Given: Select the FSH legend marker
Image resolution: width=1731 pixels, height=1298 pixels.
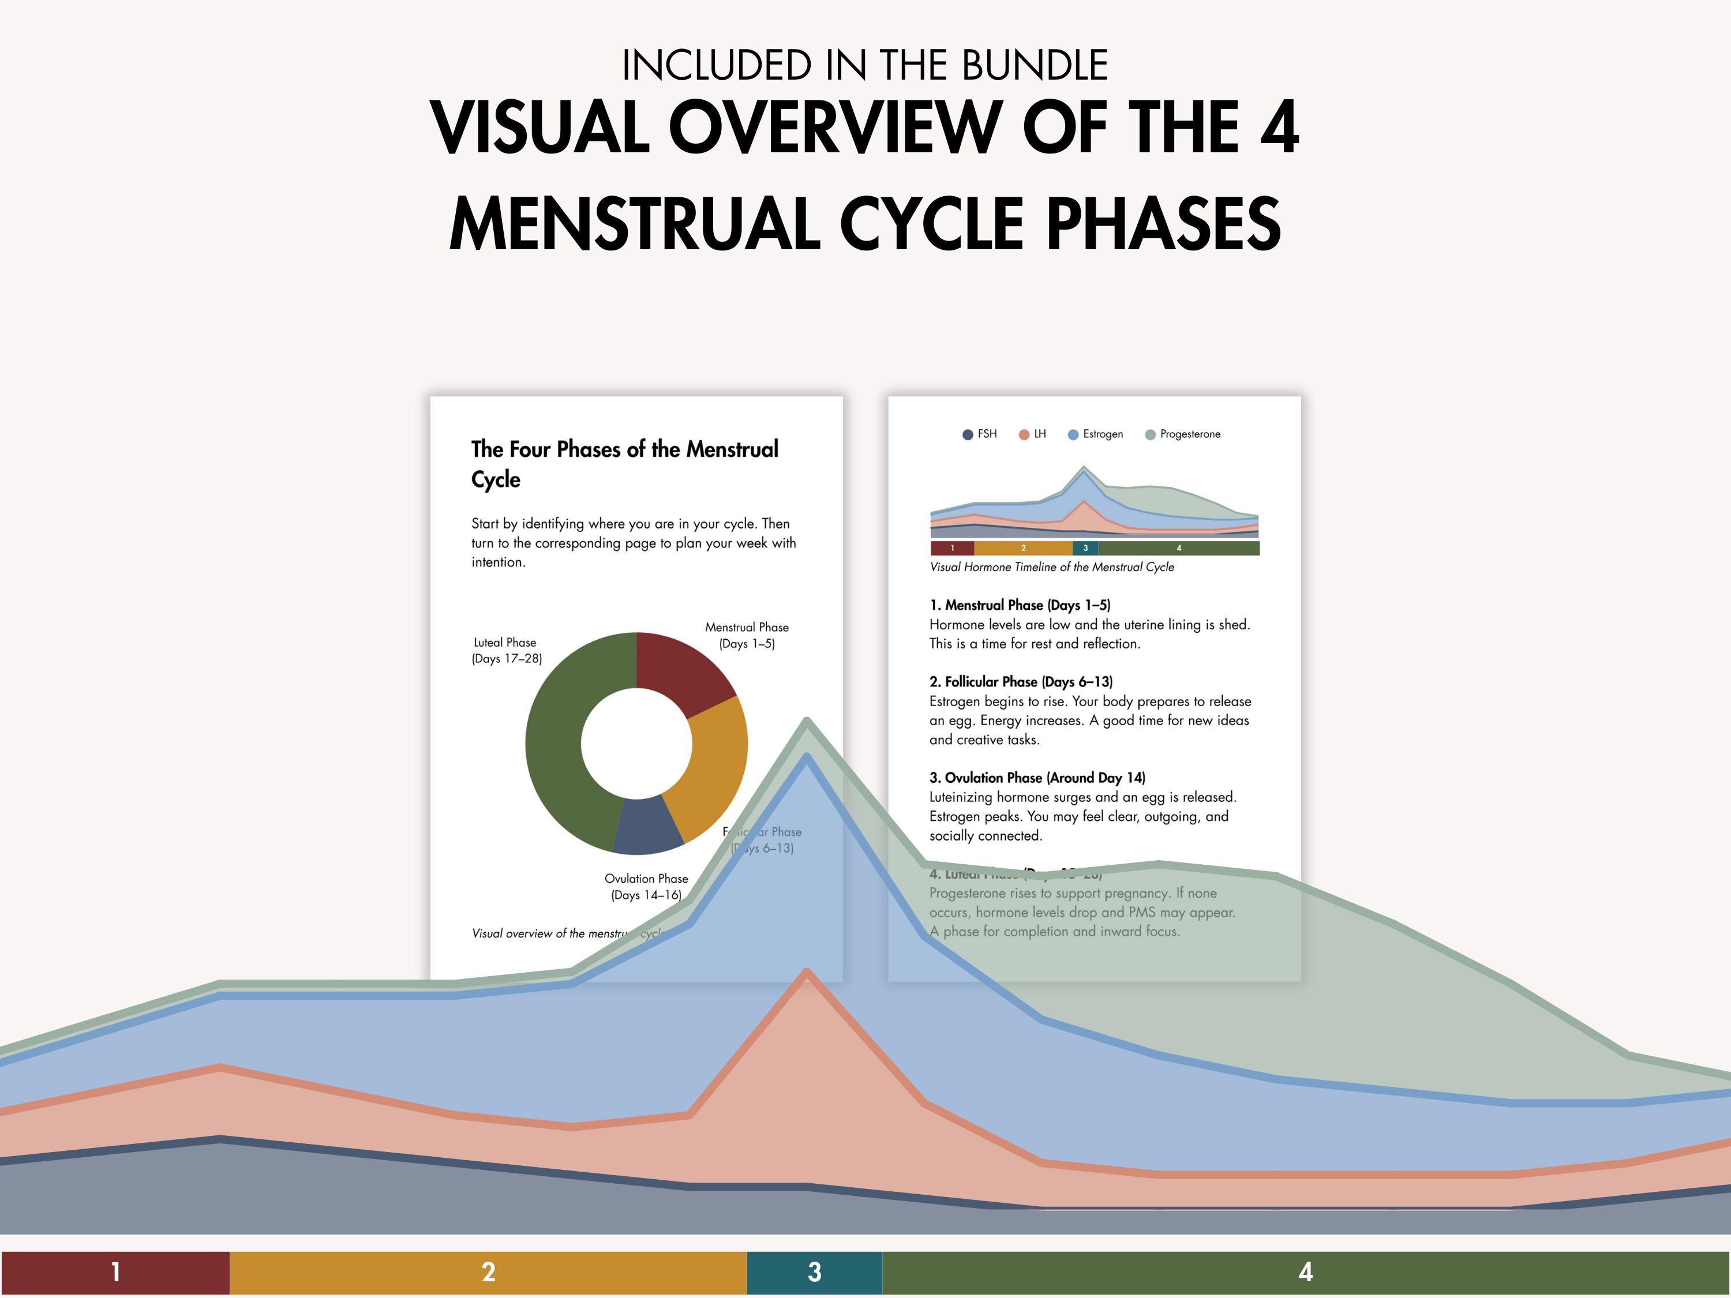Looking at the screenshot, I should coord(967,434).
